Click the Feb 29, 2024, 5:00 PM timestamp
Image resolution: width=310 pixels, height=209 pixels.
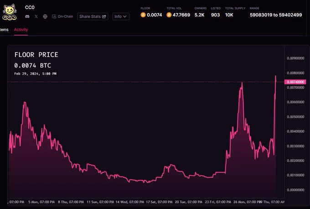36,73
